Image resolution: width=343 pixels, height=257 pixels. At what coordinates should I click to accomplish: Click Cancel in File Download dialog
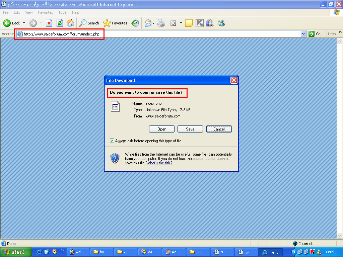[219, 129]
